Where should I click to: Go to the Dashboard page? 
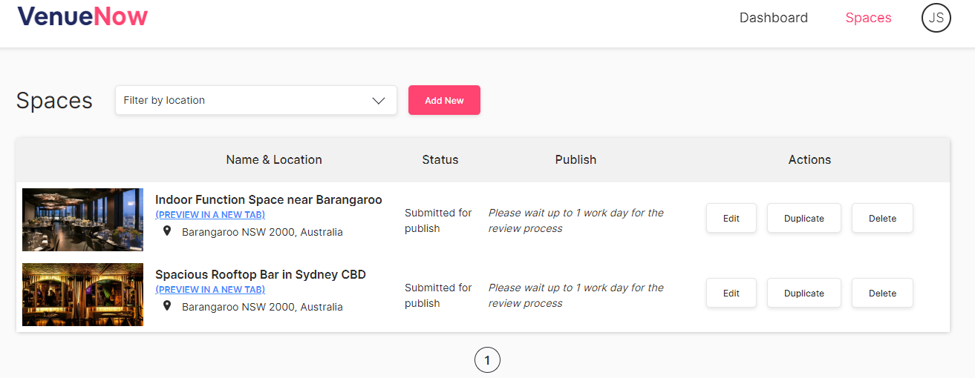click(x=774, y=18)
